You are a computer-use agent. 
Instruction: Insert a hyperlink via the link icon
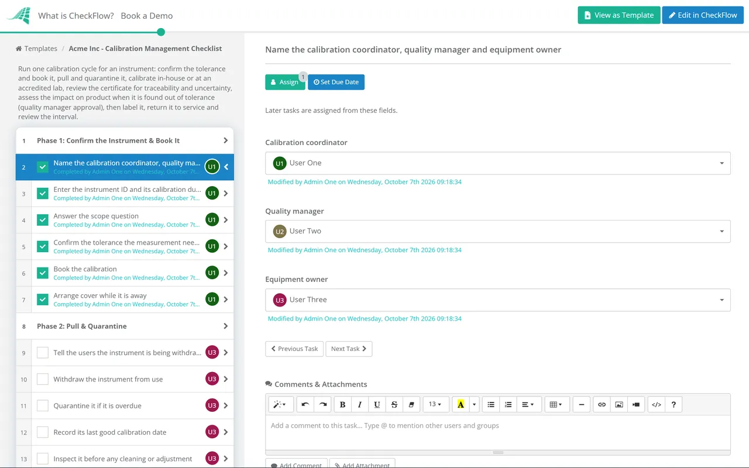pyautogui.click(x=602, y=404)
